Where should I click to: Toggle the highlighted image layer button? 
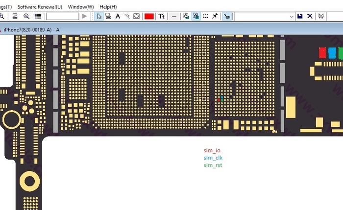coord(196,16)
